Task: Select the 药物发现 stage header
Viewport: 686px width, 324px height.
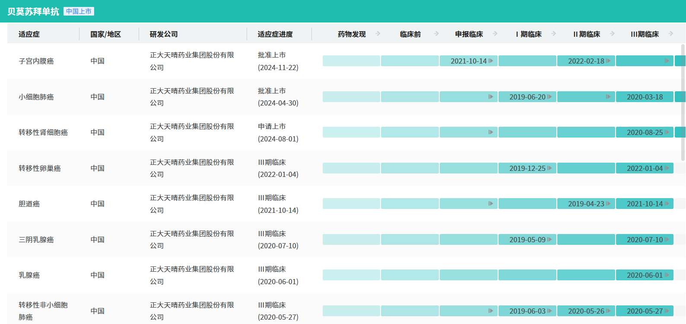Action: click(x=352, y=34)
